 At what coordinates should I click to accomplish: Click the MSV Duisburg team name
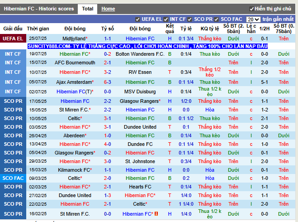(140, 92)
